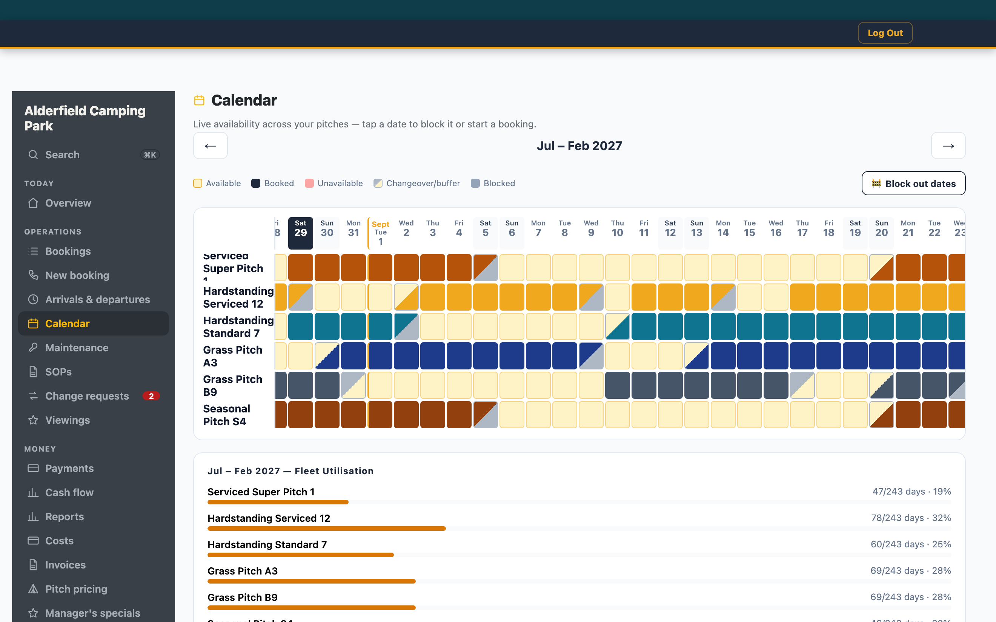996x622 pixels.
Task: Click the Change requests badge showing 2
Action: tap(151, 396)
